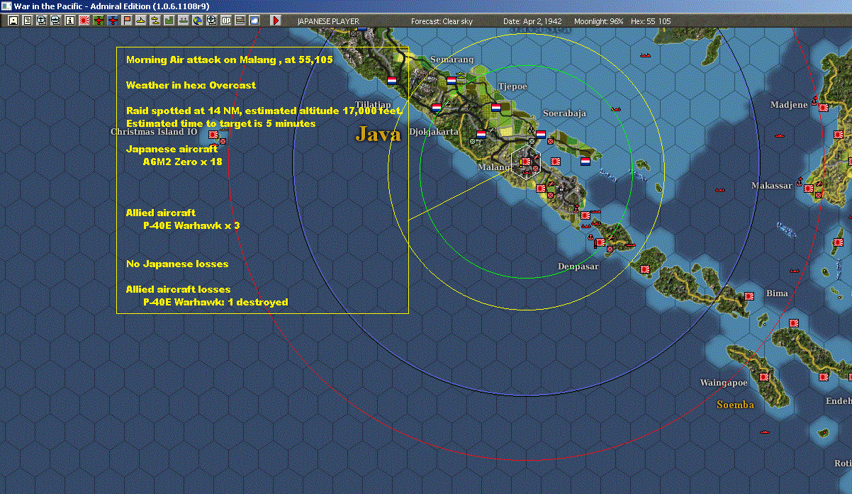Image resolution: width=852 pixels, height=494 pixels.
Task: Click the large Java island label
Action: click(x=378, y=134)
